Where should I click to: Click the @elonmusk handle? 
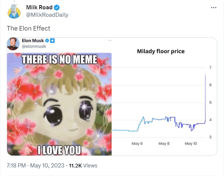[x=34, y=46]
